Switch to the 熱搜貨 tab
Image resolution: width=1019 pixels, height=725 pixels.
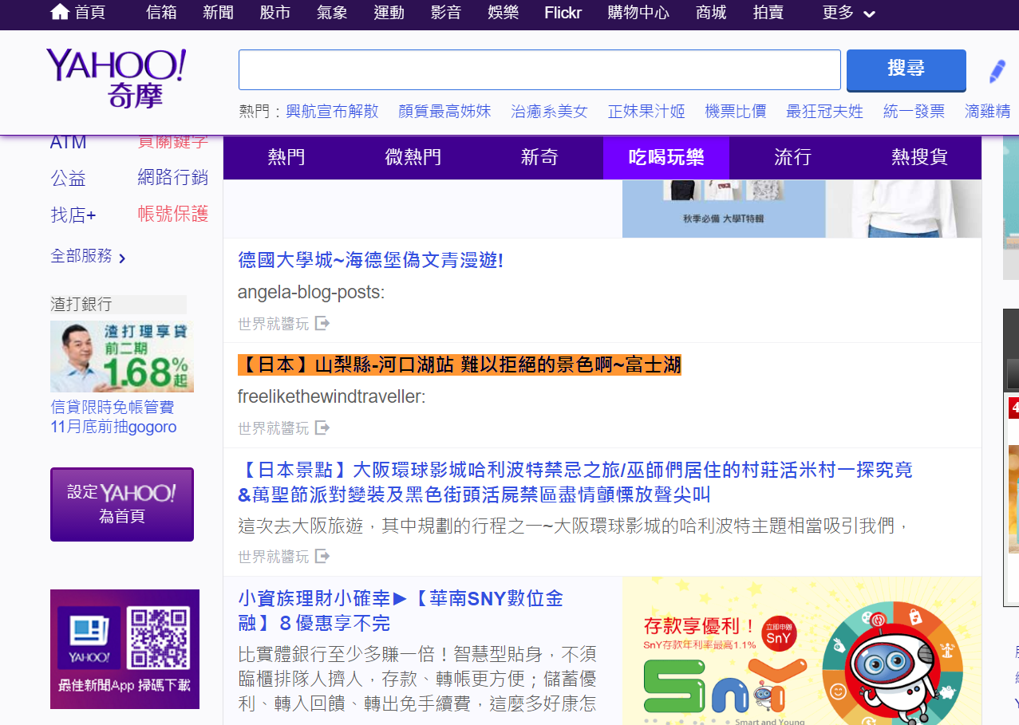coord(919,158)
